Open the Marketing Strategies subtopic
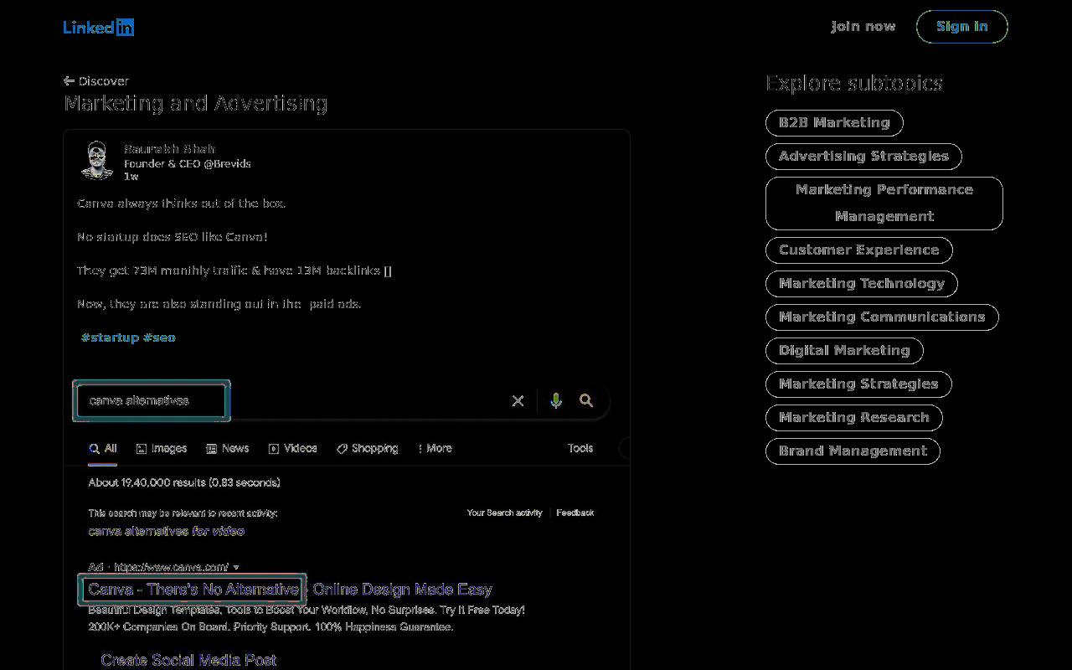 (858, 384)
